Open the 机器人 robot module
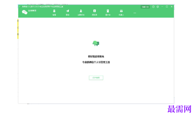 pyautogui.click(x=121, y=12)
